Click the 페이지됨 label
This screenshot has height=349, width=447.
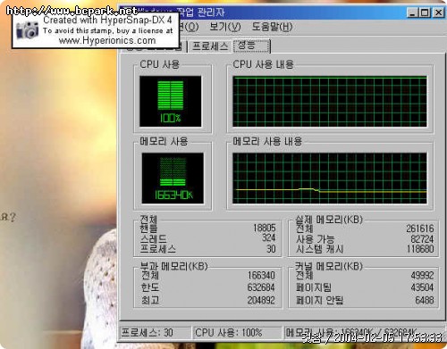click(x=314, y=287)
